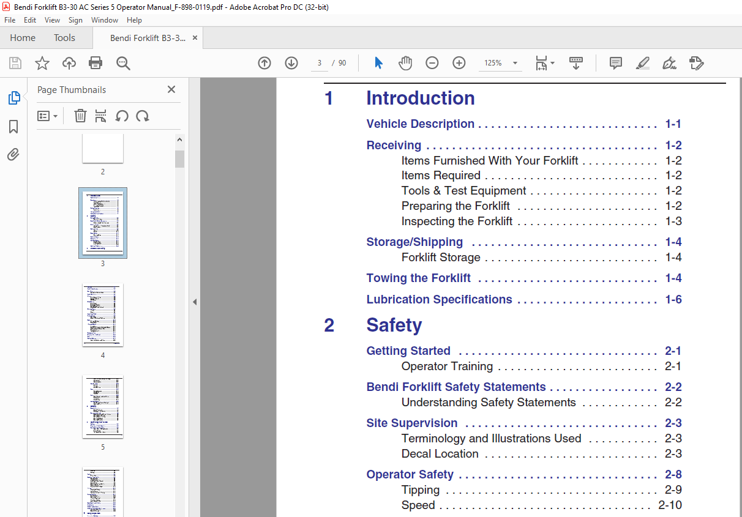Image resolution: width=742 pixels, height=517 pixels.
Task: Rotate pages clockwise
Action: [x=143, y=116]
